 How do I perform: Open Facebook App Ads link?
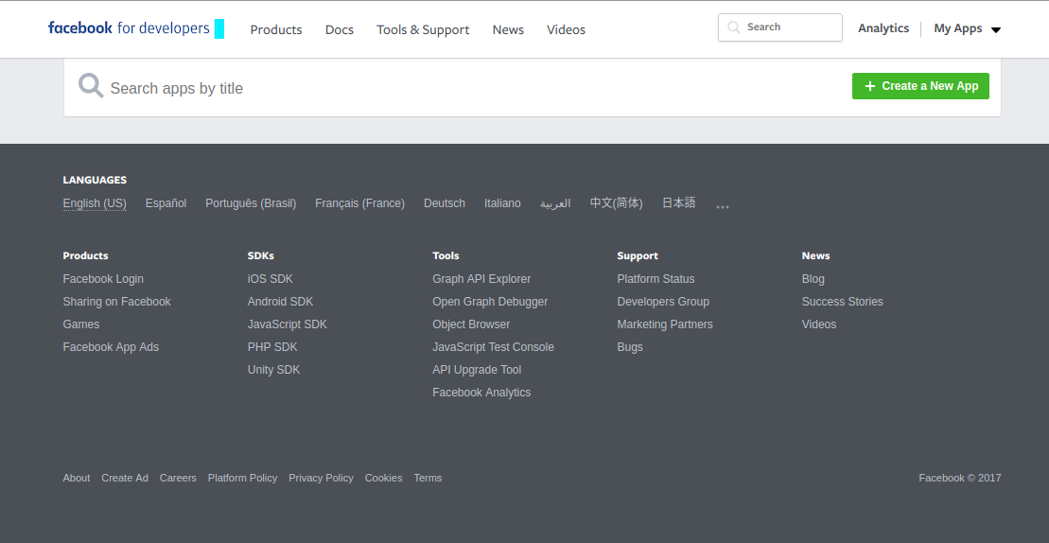[111, 347]
